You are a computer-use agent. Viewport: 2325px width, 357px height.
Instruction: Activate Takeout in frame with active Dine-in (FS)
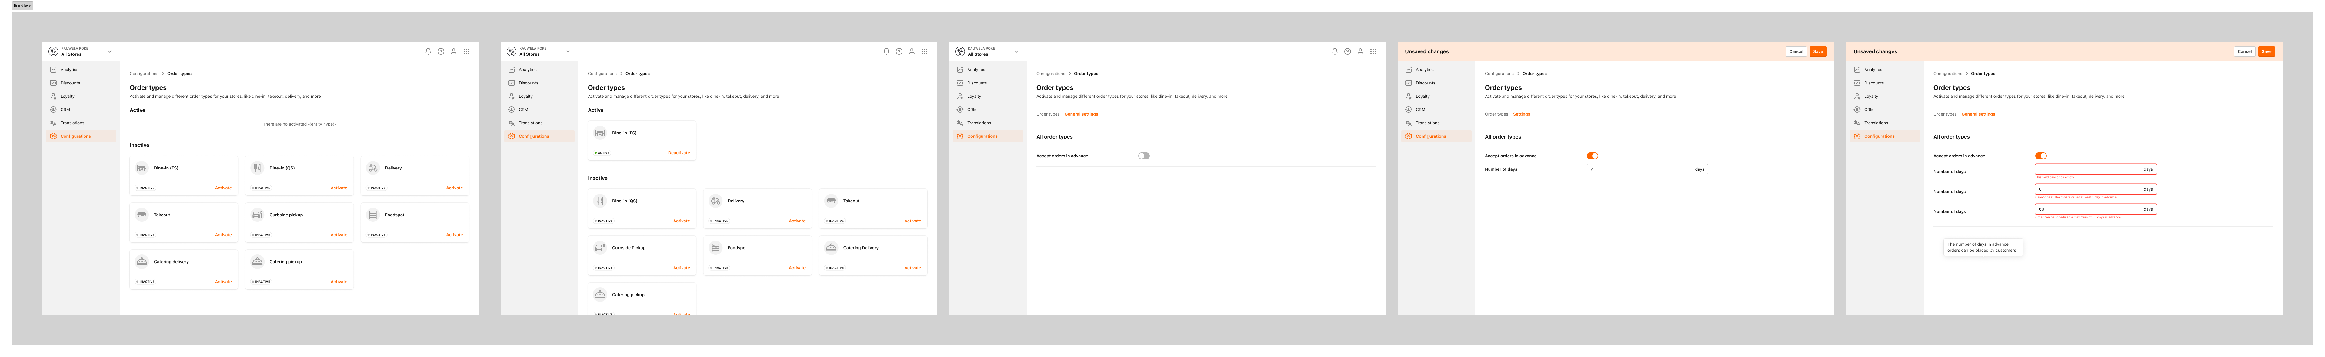[912, 221]
